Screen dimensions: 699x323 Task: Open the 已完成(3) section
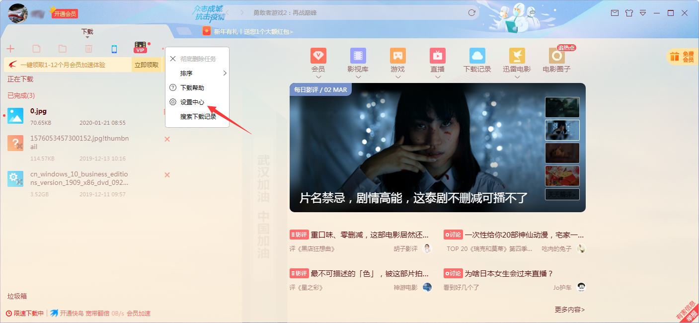[x=21, y=95]
